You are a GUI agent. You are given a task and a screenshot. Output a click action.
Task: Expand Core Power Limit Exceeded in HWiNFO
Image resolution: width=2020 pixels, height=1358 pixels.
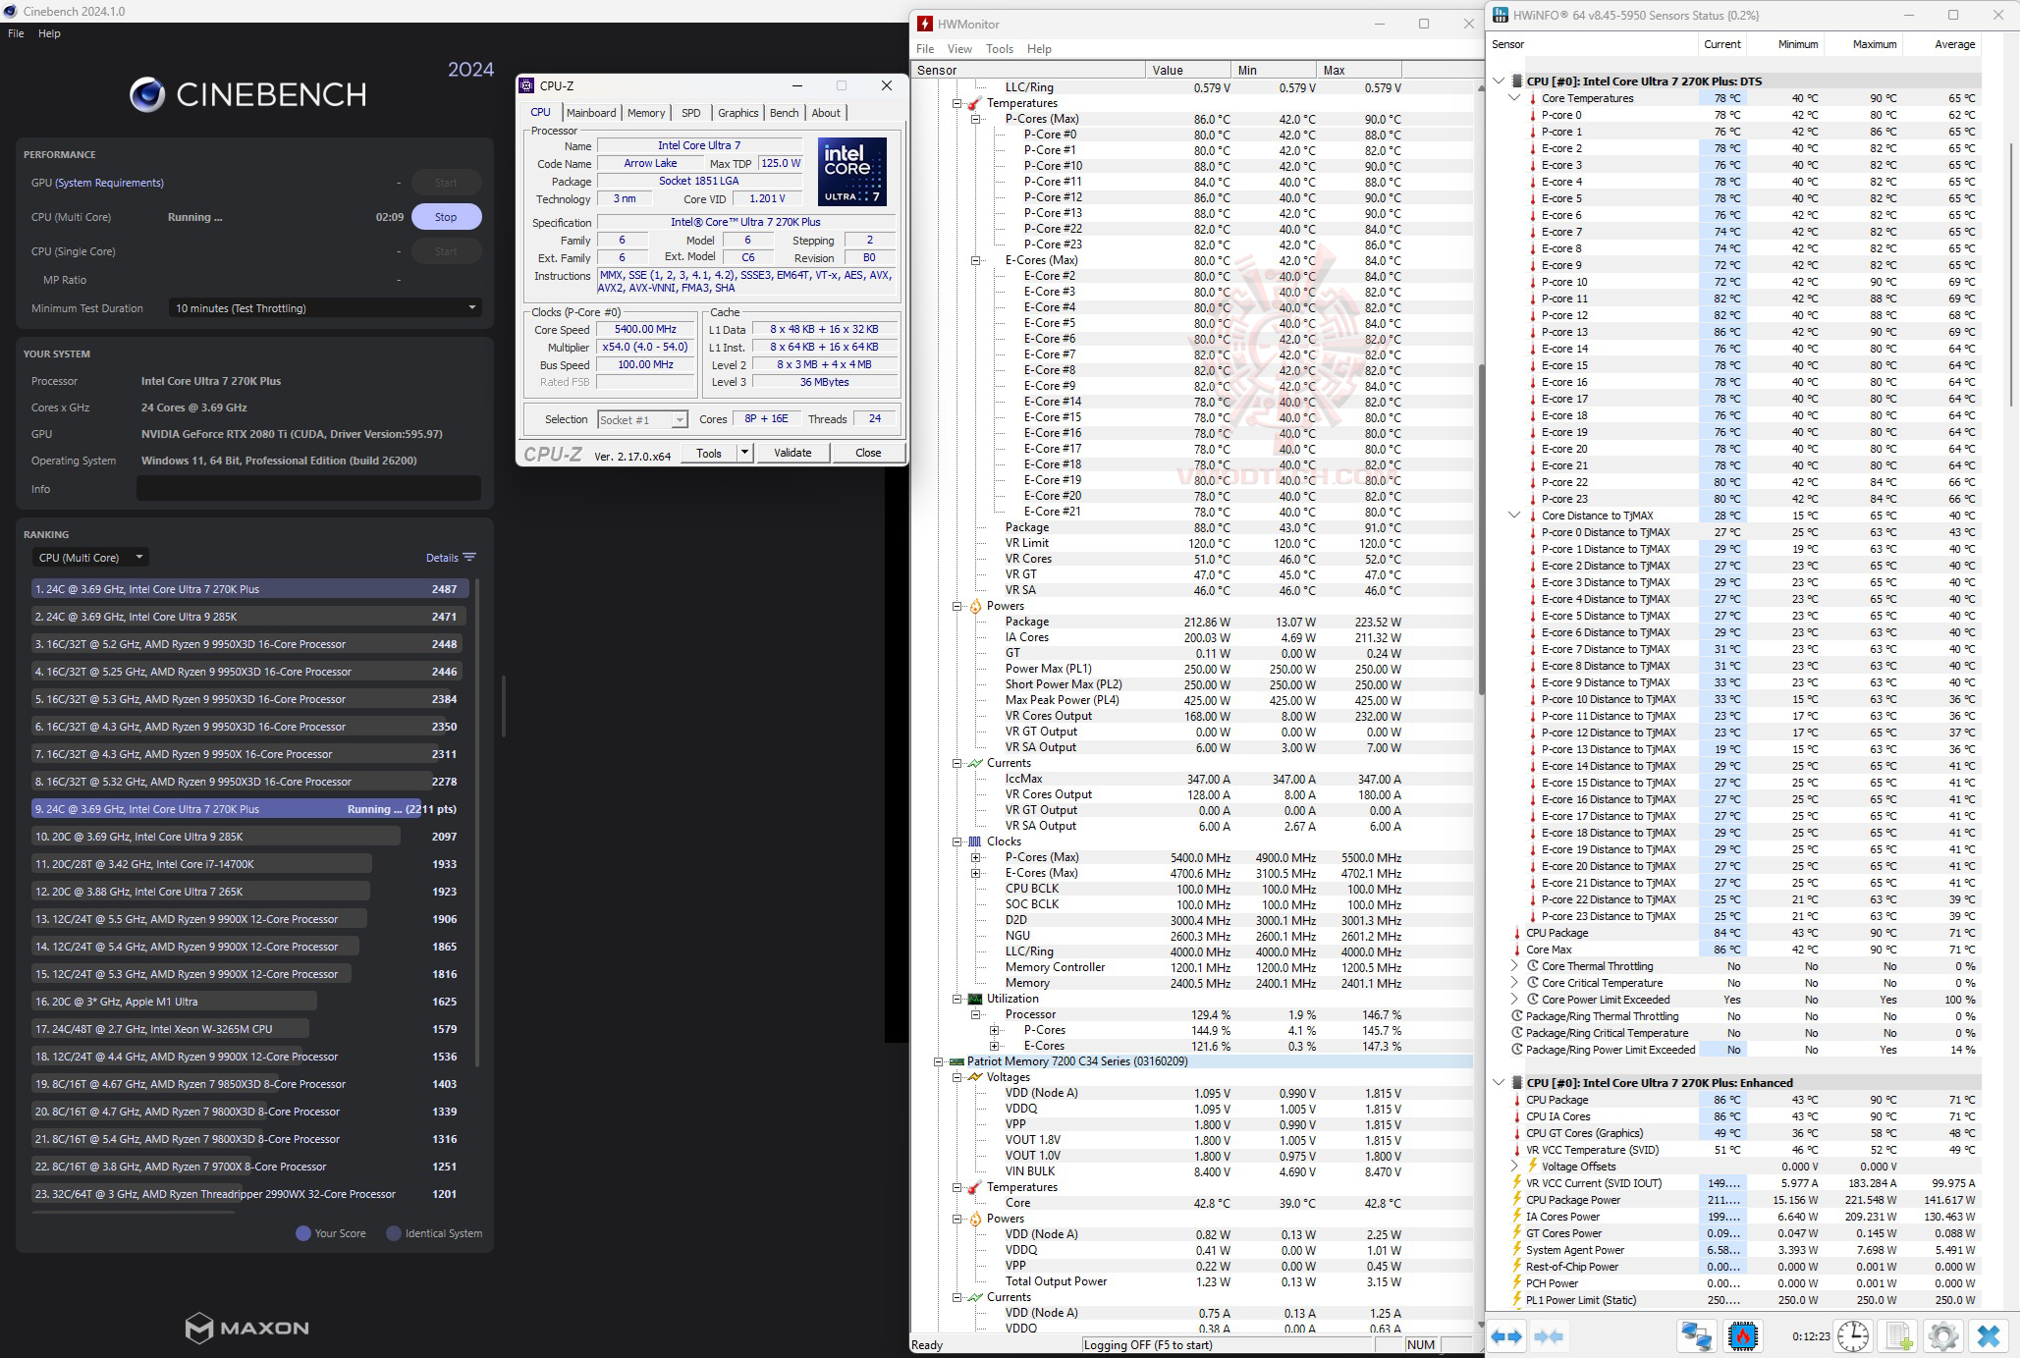1514,1000
